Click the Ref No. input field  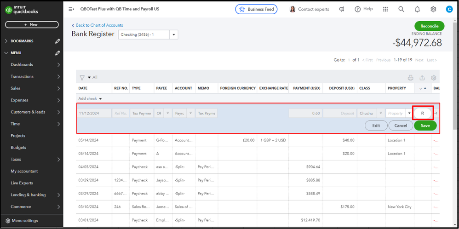click(120, 113)
